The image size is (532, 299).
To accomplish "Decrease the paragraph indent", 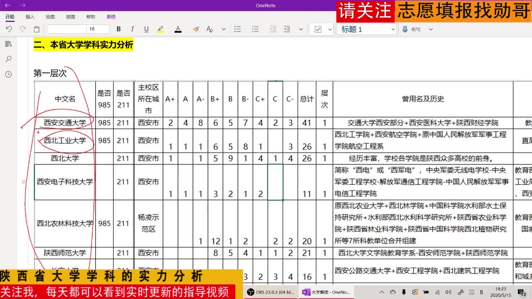I will [273, 29].
